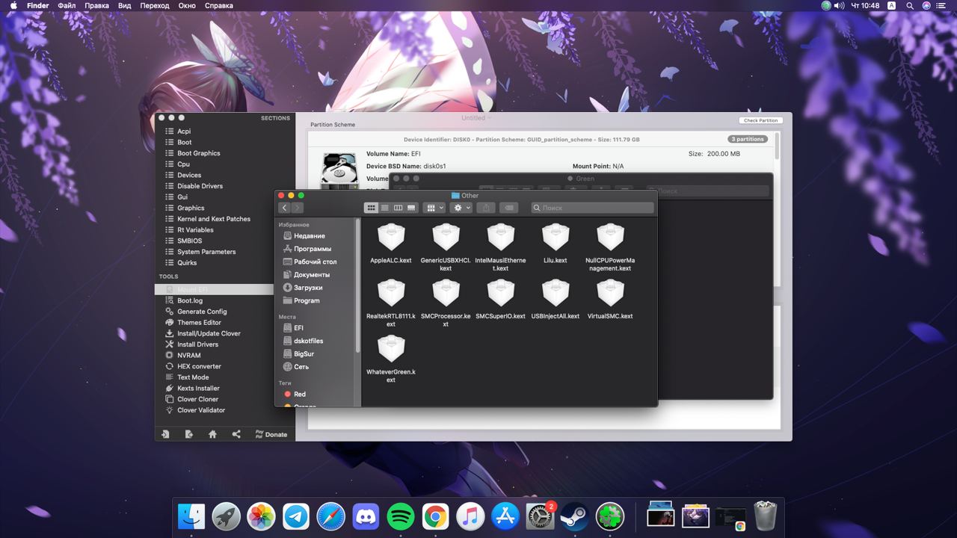Click the Finder share toolbar button
Viewport: 957px width, 538px height.
coord(486,208)
